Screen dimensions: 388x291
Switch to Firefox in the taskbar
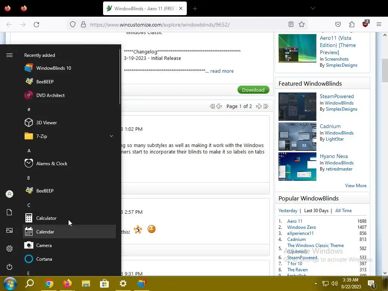(67, 283)
